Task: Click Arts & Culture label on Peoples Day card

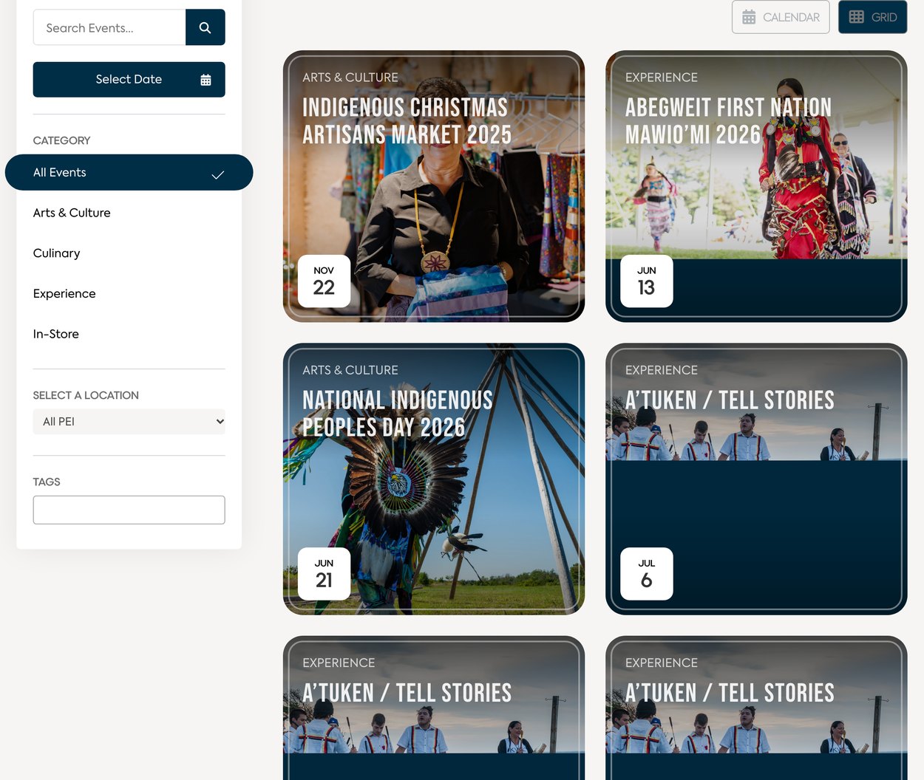Action: 350,370
